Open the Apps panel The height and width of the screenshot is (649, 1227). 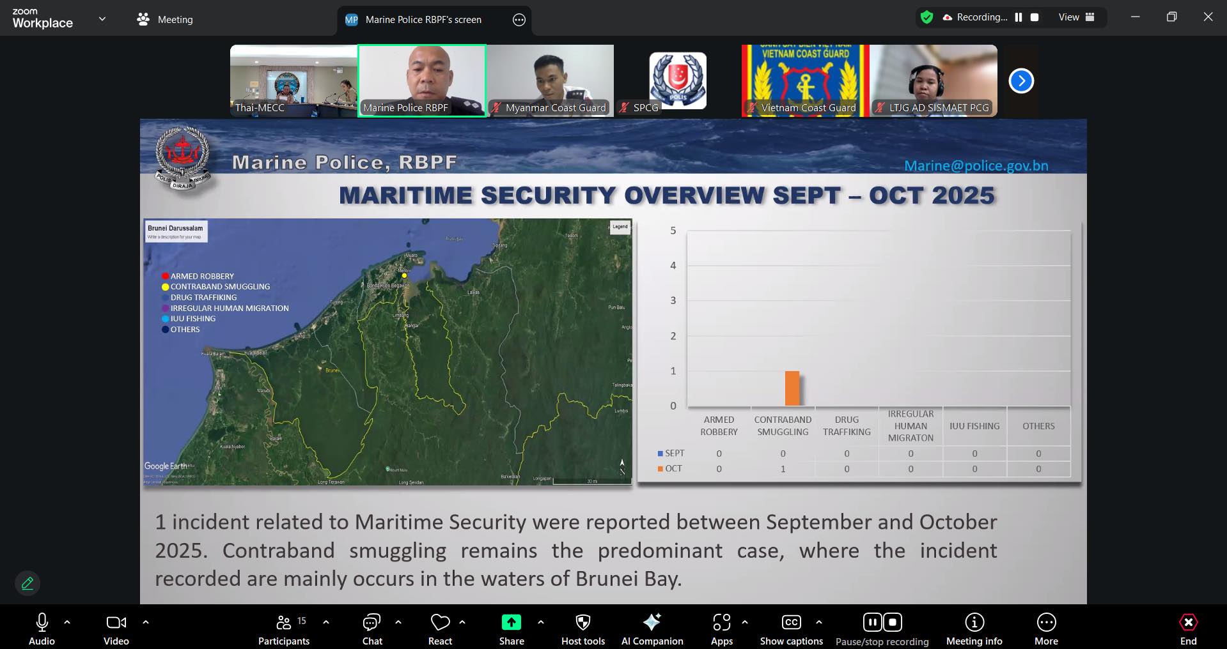[x=721, y=629]
